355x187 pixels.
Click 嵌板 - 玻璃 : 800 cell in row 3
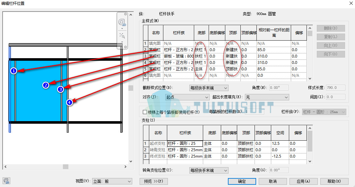pos(179,56)
